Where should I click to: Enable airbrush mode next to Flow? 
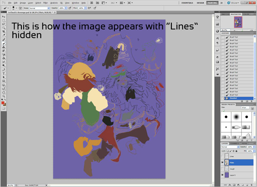90,8
